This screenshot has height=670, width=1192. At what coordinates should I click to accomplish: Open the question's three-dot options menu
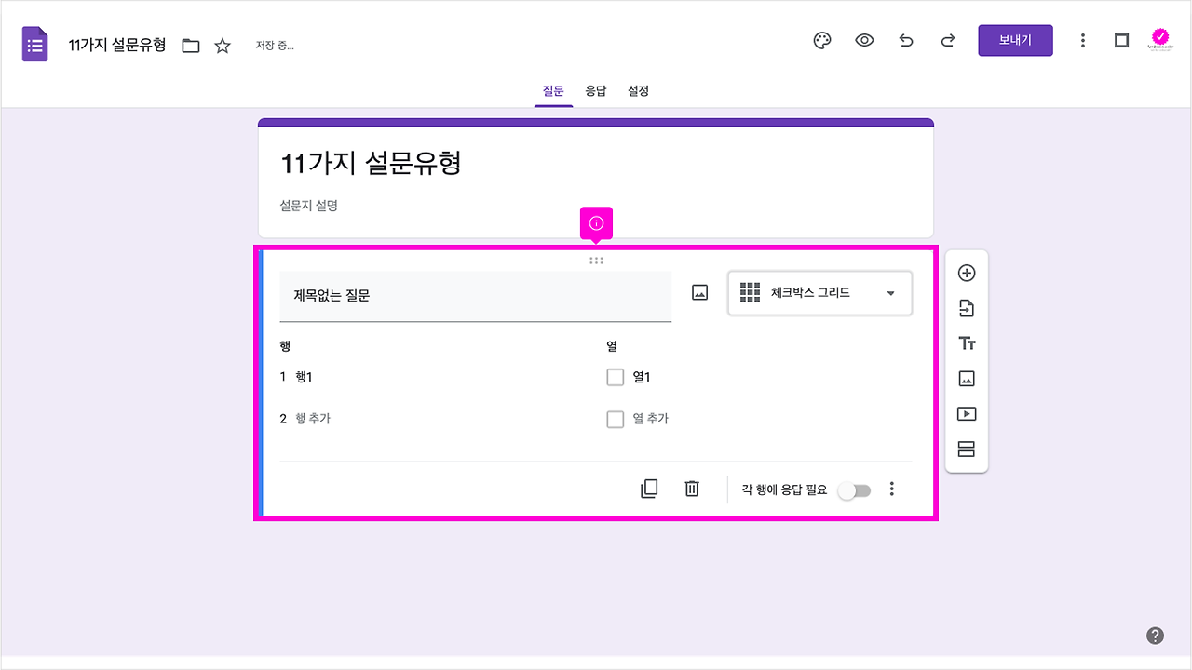pyautogui.click(x=891, y=488)
